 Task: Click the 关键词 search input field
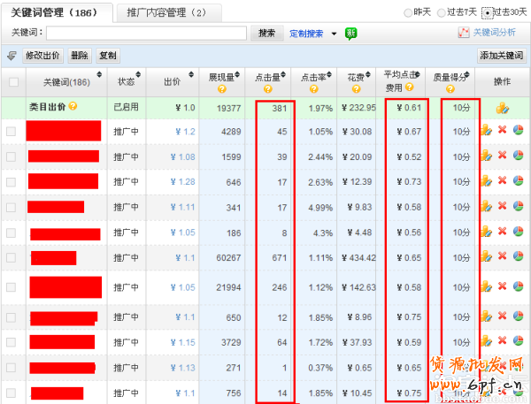pos(145,33)
